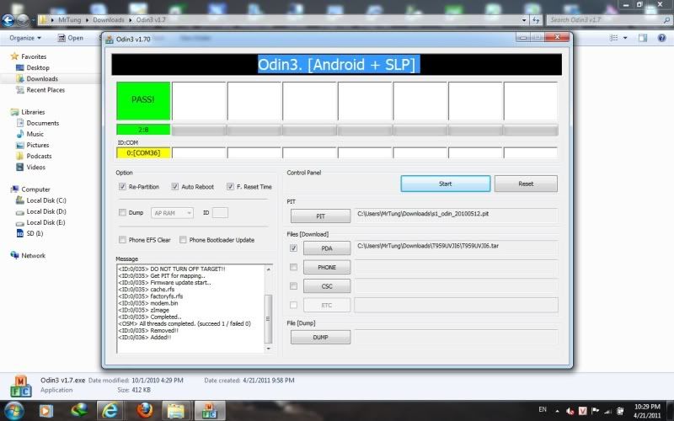The height and width of the screenshot is (421, 674).
Task: Uncheck the PDA file checkbox
Action: click(293, 248)
